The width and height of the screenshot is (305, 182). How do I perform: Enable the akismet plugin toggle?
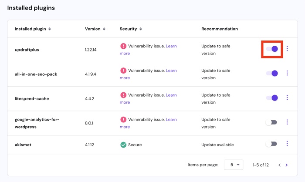coord(271,144)
